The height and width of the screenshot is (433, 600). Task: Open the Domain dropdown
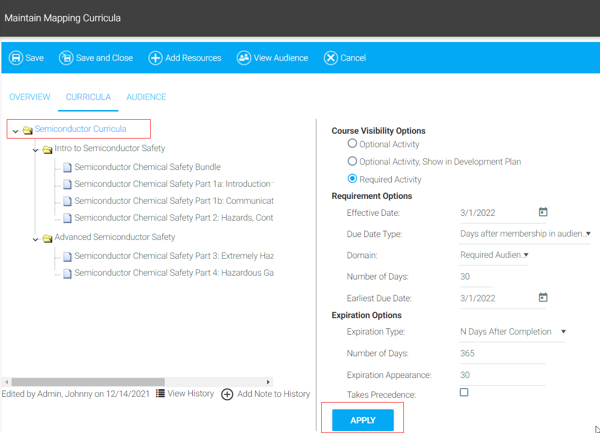(x=494, y=255)
